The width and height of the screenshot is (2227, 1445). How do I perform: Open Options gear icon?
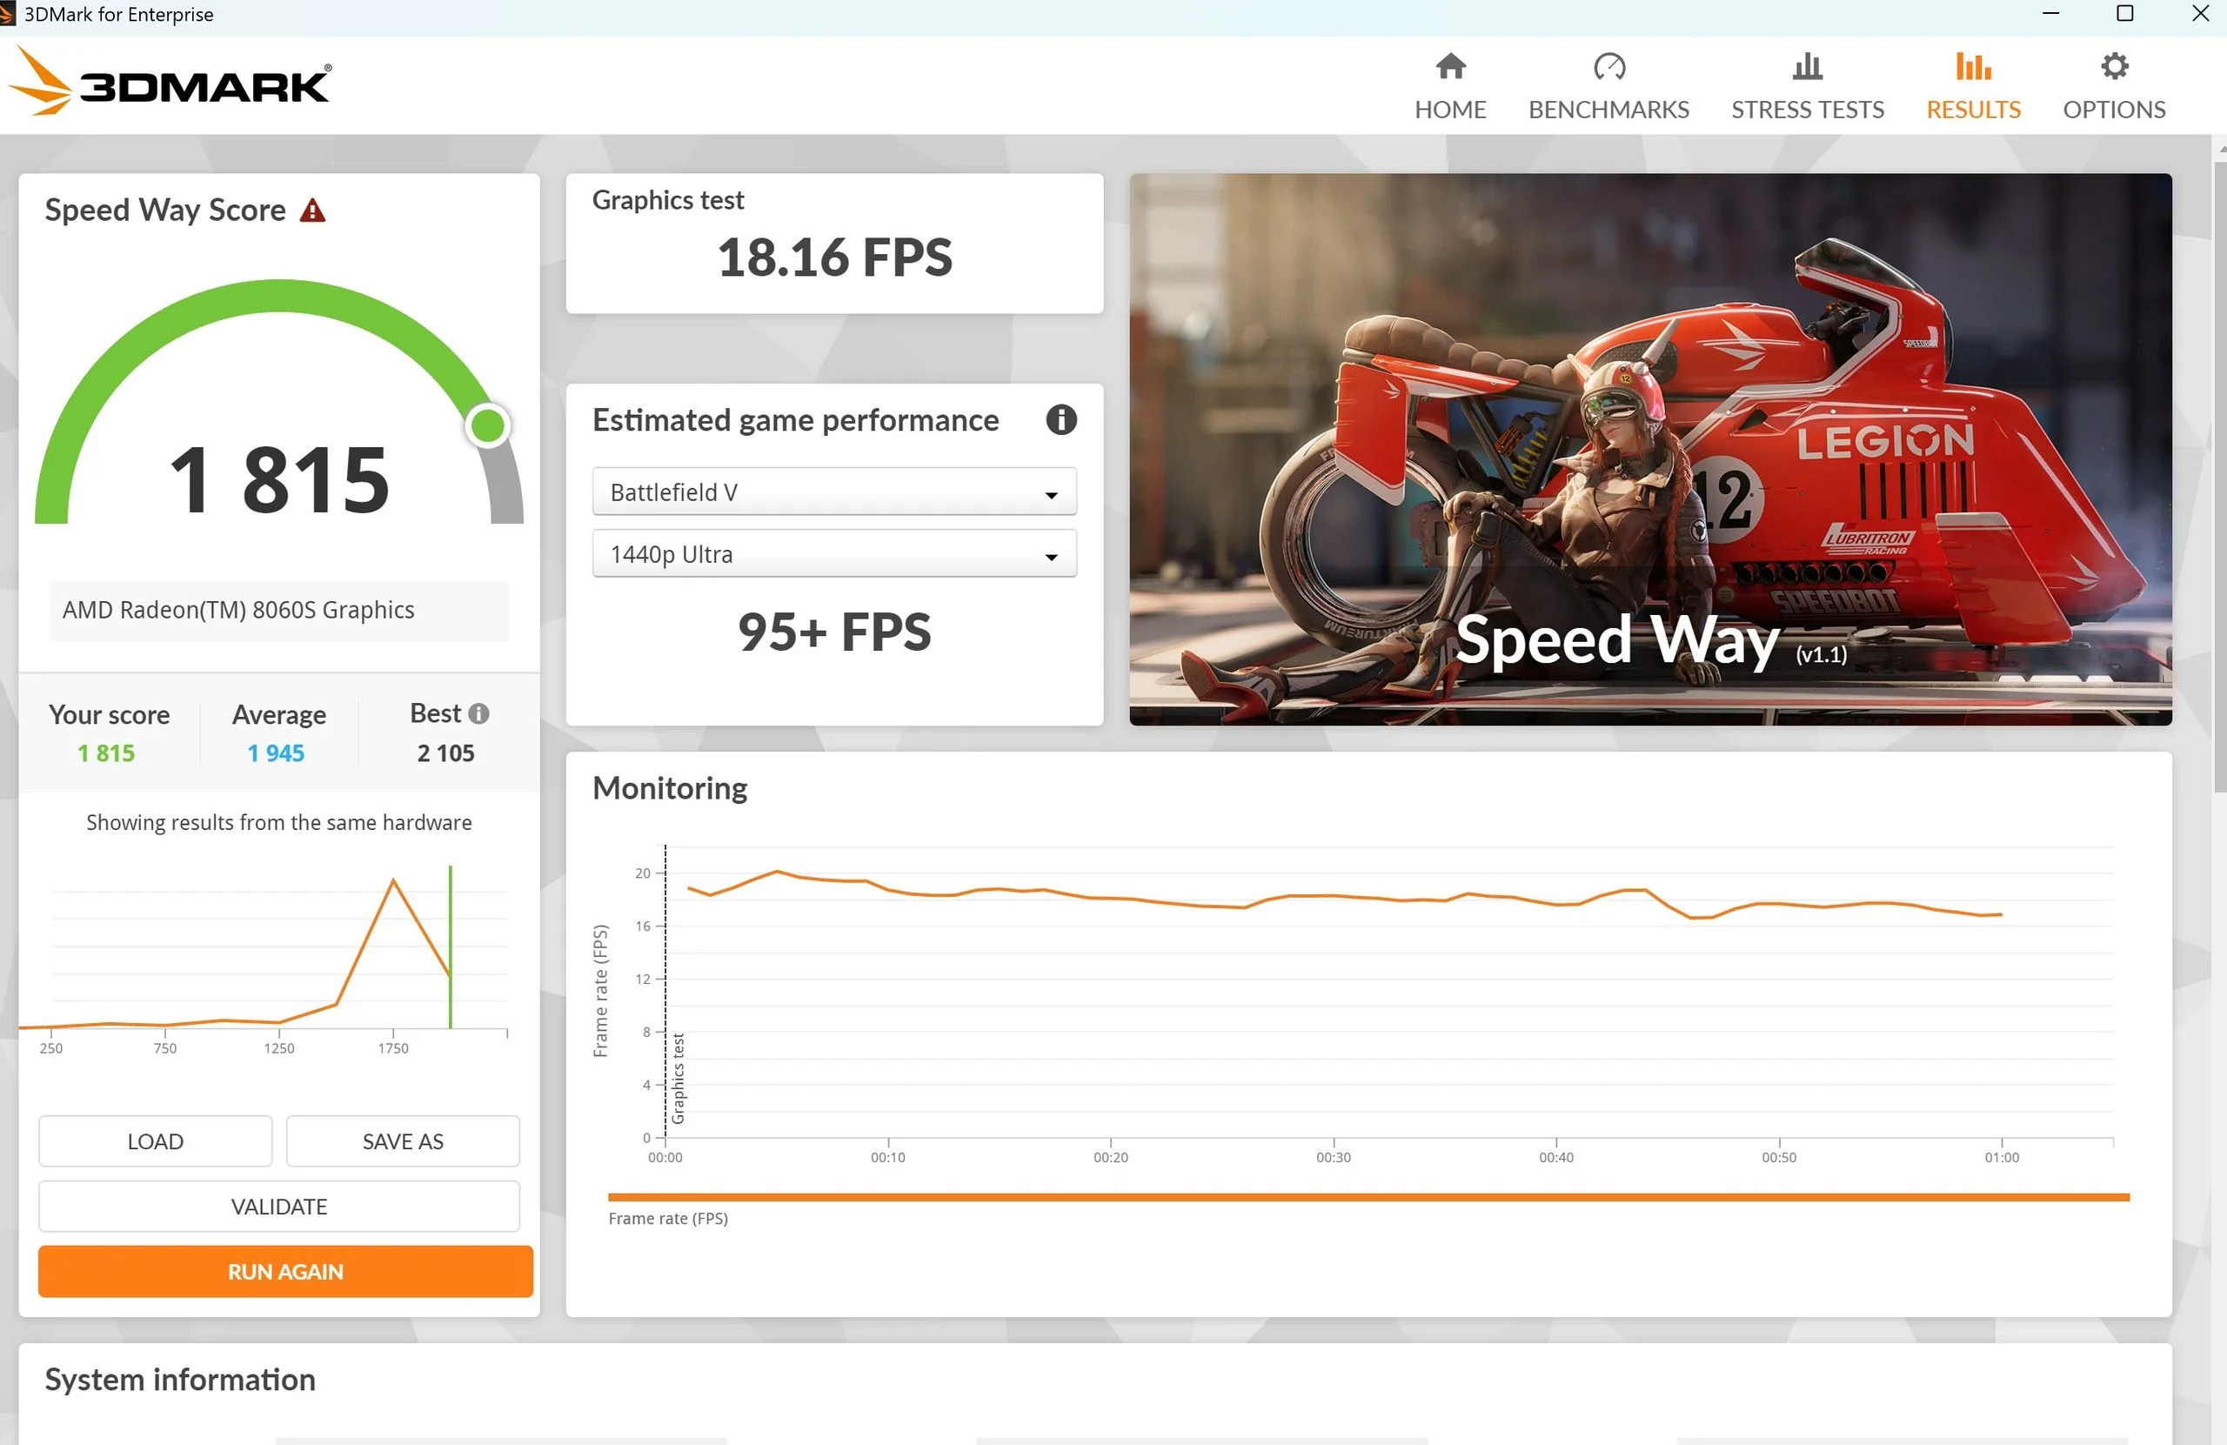2113,66
